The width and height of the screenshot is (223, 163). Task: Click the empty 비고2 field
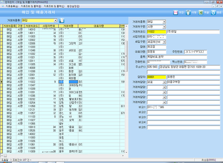(183, 112)
